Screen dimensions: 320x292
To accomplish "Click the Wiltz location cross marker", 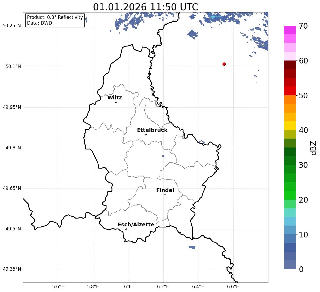I will click(x=116, y=102).
